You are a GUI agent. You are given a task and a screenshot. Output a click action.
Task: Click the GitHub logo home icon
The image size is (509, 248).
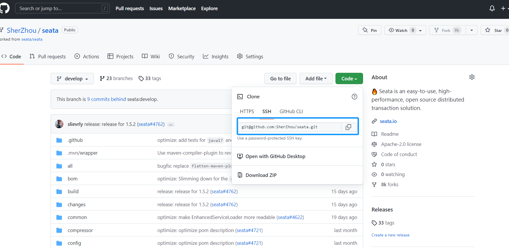click(x=4, y=8)
